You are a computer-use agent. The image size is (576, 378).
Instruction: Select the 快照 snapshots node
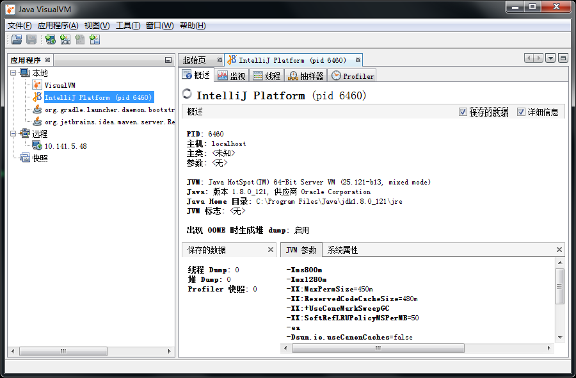40,158
